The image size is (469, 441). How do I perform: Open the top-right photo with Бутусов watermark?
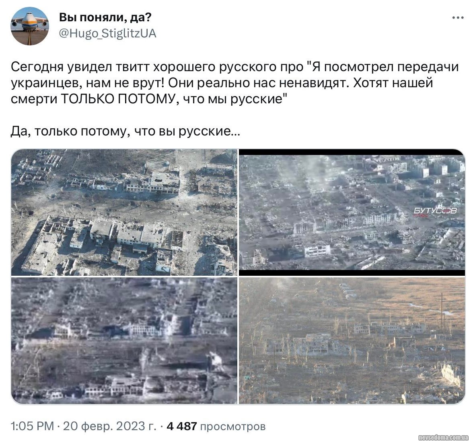352,212
